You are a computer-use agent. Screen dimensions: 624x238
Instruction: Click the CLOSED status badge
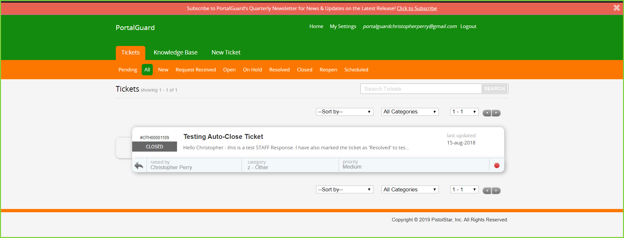[x=154, y=147]
